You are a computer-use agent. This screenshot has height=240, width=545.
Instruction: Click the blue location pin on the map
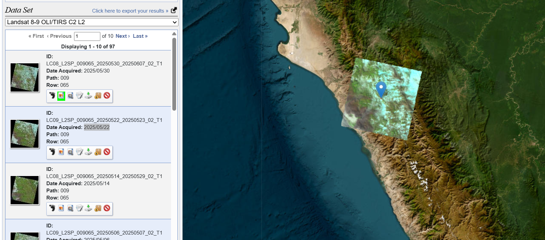click(x=381, y=89)
